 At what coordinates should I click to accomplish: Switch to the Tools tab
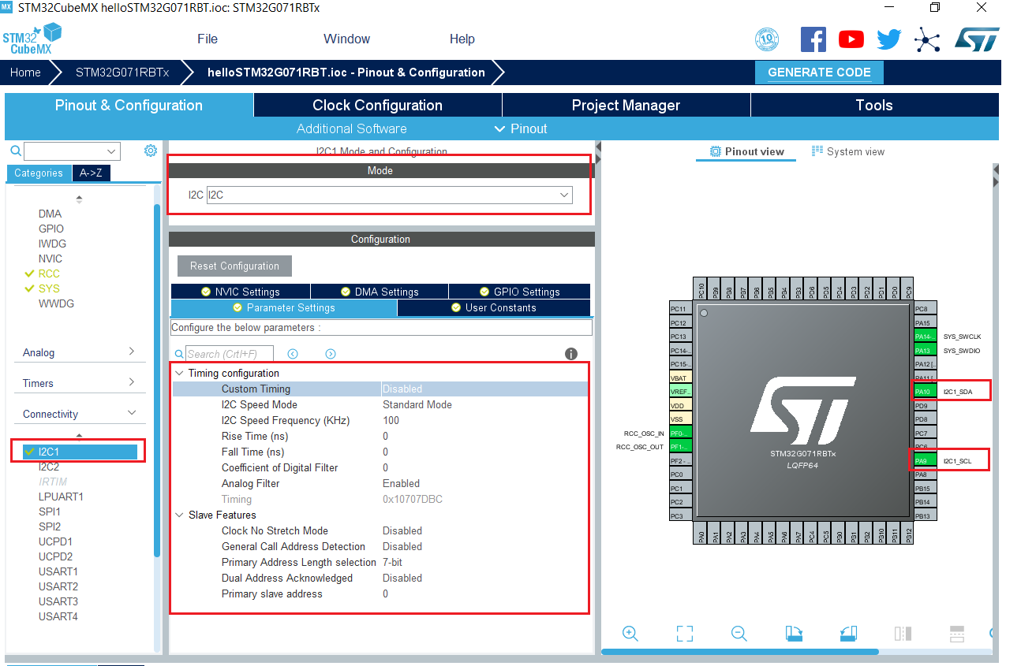click(874, 106)
